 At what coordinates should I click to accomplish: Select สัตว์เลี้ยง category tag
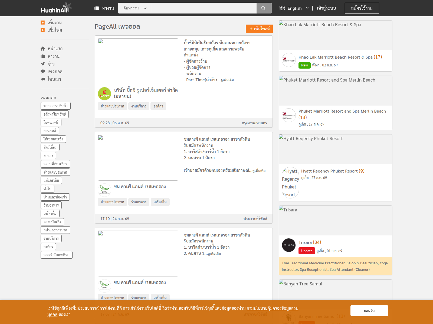click(50, 147)
